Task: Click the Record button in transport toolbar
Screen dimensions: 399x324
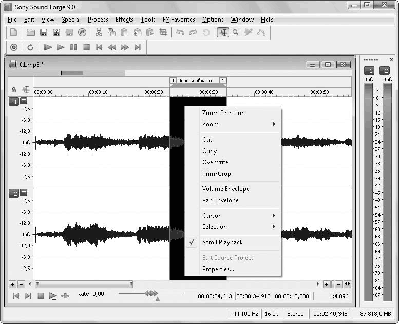Action: (14, 47)
